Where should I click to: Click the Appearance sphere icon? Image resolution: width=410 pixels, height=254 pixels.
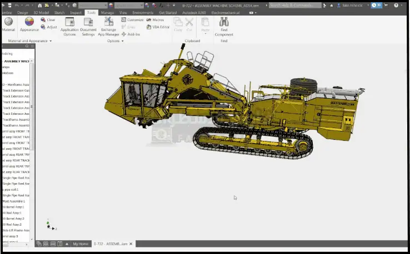click(29, 22)
